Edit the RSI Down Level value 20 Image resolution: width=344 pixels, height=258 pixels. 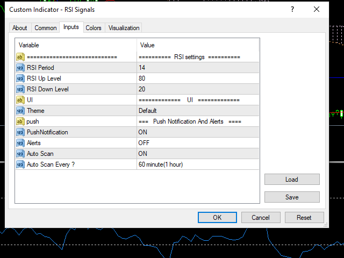coord(198,89)
